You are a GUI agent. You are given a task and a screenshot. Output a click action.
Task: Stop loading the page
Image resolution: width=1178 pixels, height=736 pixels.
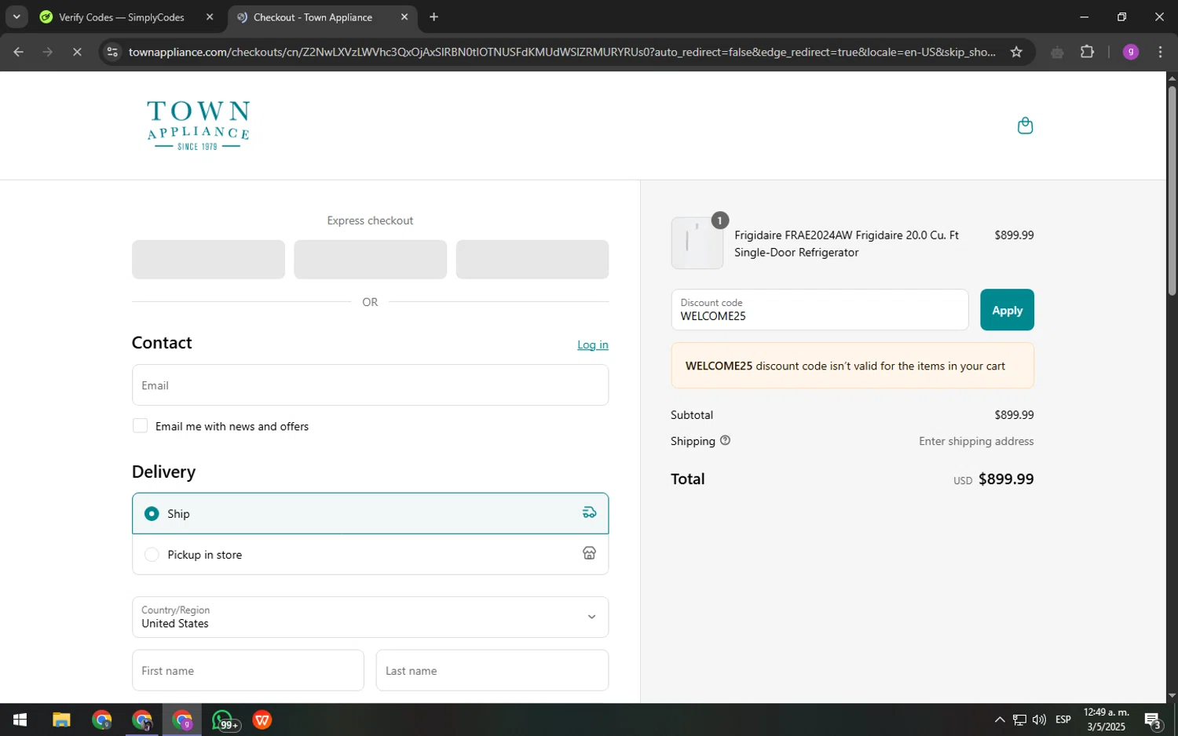pyautogui.click(x=76, y=52)
